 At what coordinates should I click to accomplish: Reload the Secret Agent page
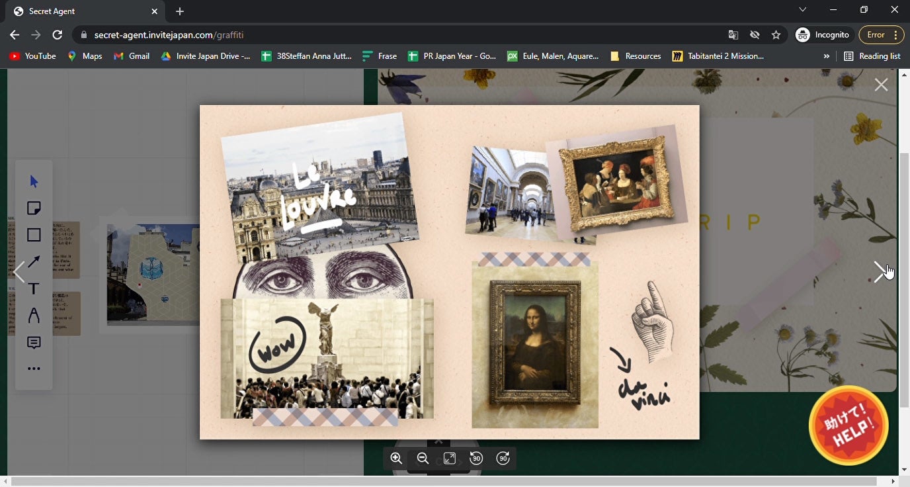[58, 35]
